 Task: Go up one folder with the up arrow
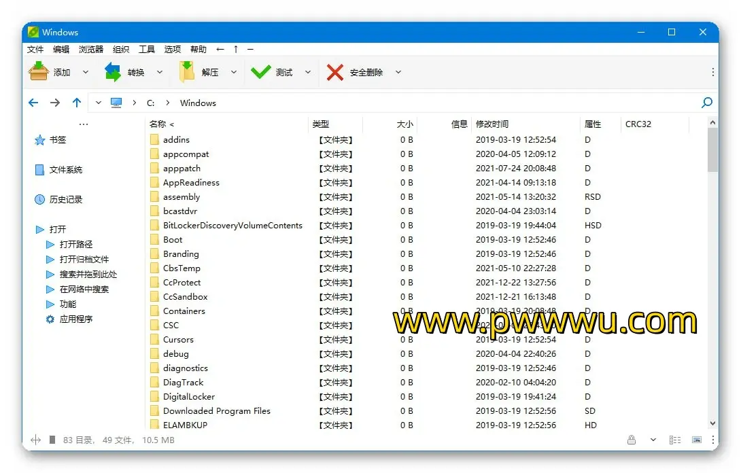pos(77,103)
